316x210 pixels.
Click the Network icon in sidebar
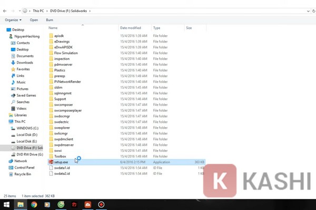click(x=11, y=161)
